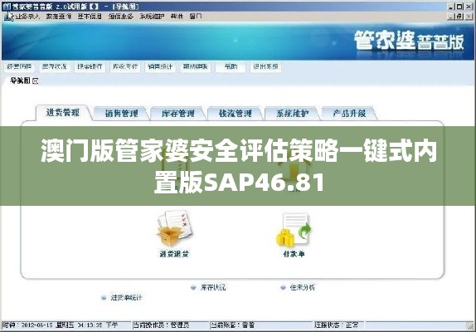The height and width of the screenshot is (332, 476).
Task: Click the app icon in the title bar
Action: tap(7, 7)
